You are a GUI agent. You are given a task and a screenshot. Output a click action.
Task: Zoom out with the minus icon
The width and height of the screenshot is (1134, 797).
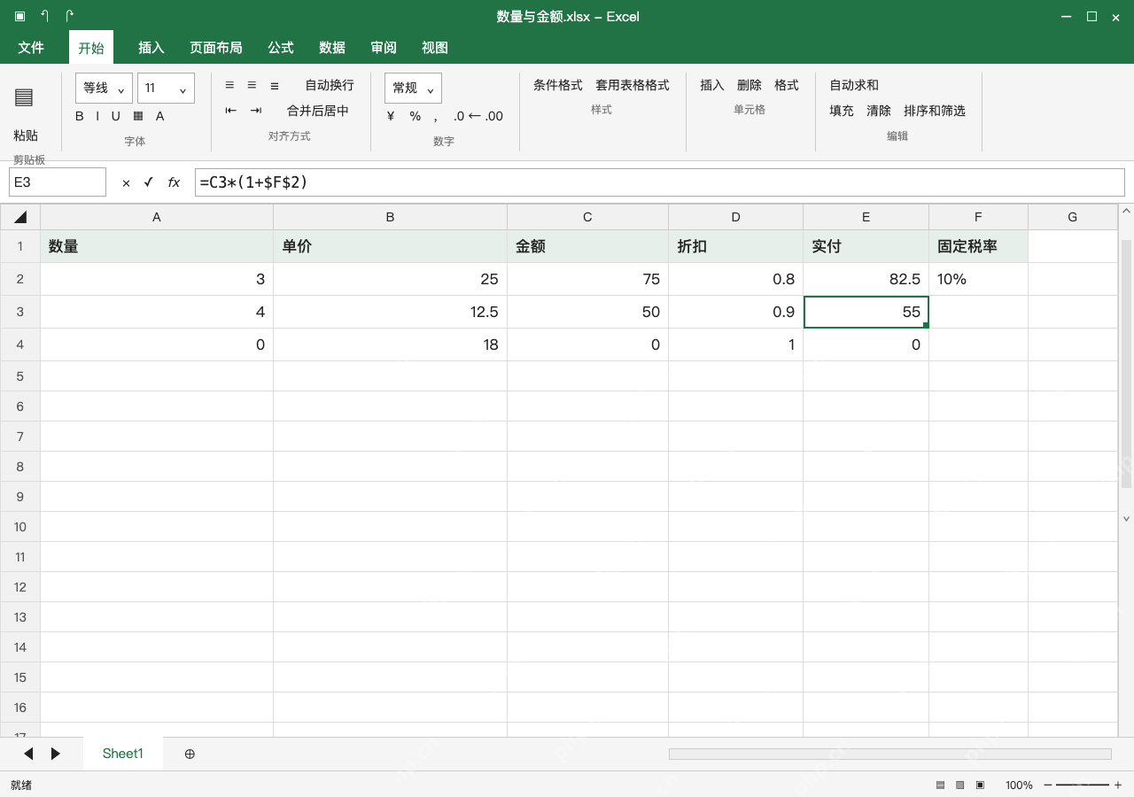pyautogui.click(x=1048, y=785)
